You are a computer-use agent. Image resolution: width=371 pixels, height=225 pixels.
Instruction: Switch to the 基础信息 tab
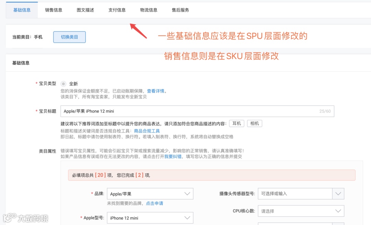pyautogui.click(x=22, y=10)
